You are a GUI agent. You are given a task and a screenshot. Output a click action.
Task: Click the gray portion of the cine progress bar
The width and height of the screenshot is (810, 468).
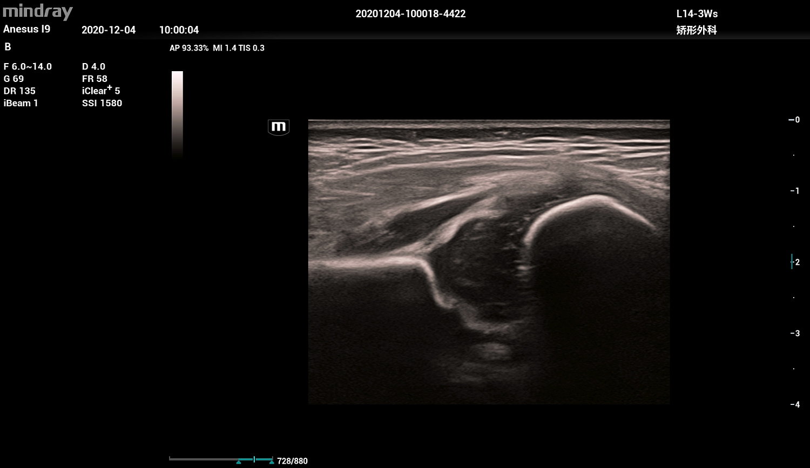pos(203,459)
